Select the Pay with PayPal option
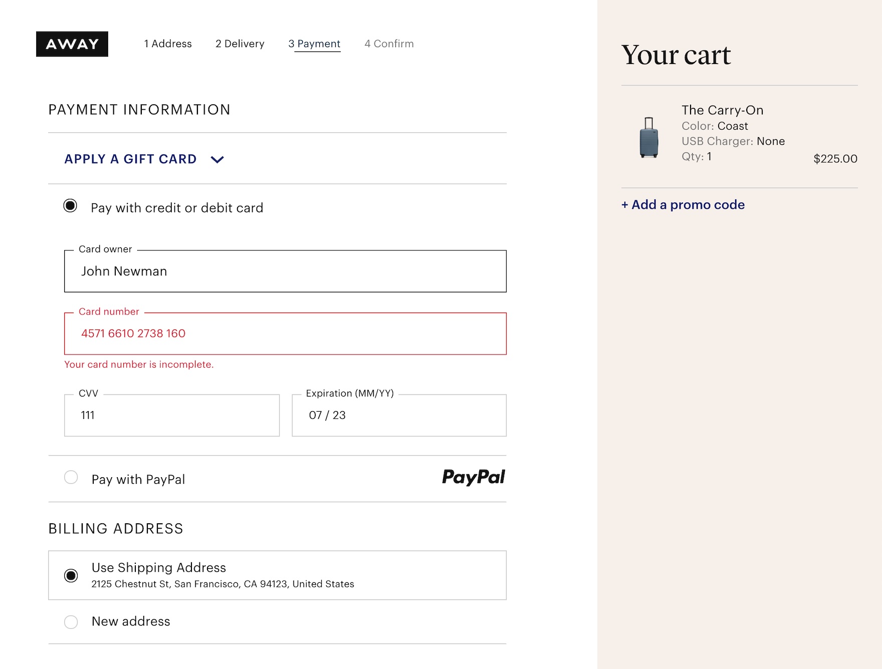This screenshot has width=882, height=669. pos(71,477)
